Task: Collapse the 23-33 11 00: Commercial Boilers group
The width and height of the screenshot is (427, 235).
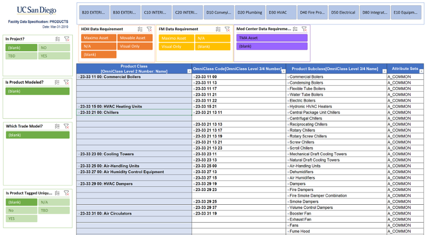Action: [79, 77]
